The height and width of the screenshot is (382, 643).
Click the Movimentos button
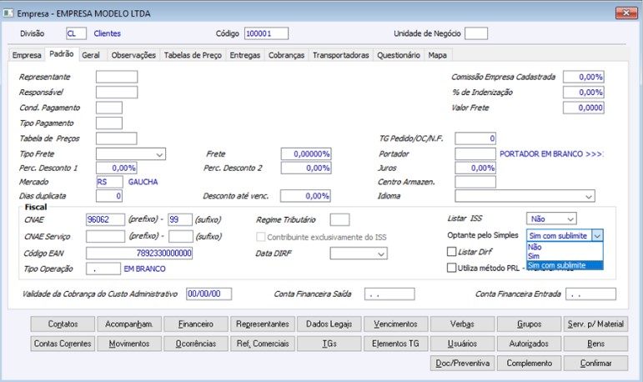click(x=129, y=344)
